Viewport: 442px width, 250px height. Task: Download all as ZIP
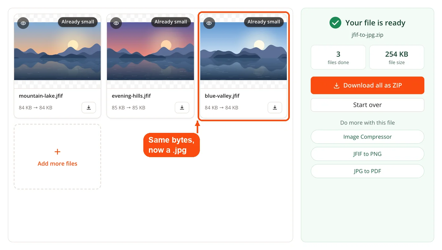click(x=367, y=85)
